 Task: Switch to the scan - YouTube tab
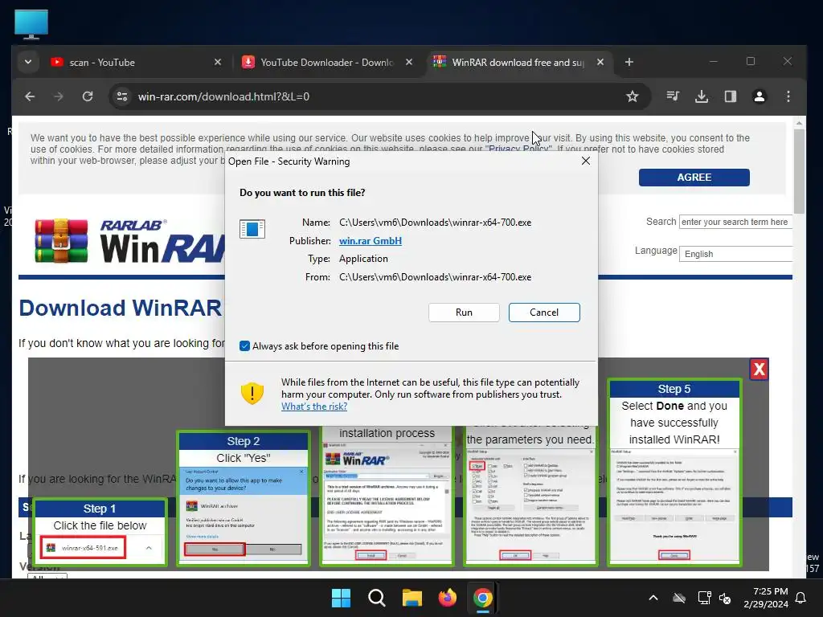pyautogui.click(x=134, y=63)
